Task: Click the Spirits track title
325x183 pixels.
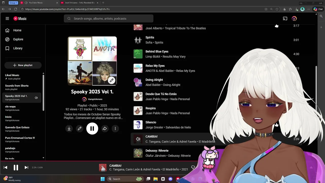Action: pos(150,37)
